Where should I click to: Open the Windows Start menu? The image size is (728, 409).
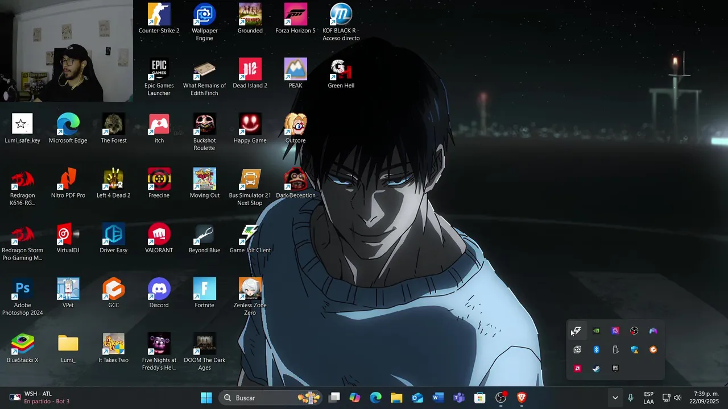click(x=206, y=398)
